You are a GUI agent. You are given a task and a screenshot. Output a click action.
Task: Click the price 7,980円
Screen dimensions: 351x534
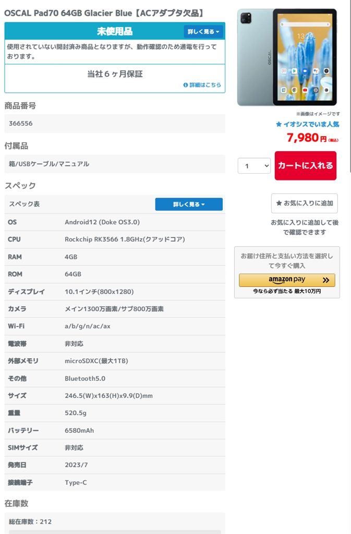click(x=312, y=138)
